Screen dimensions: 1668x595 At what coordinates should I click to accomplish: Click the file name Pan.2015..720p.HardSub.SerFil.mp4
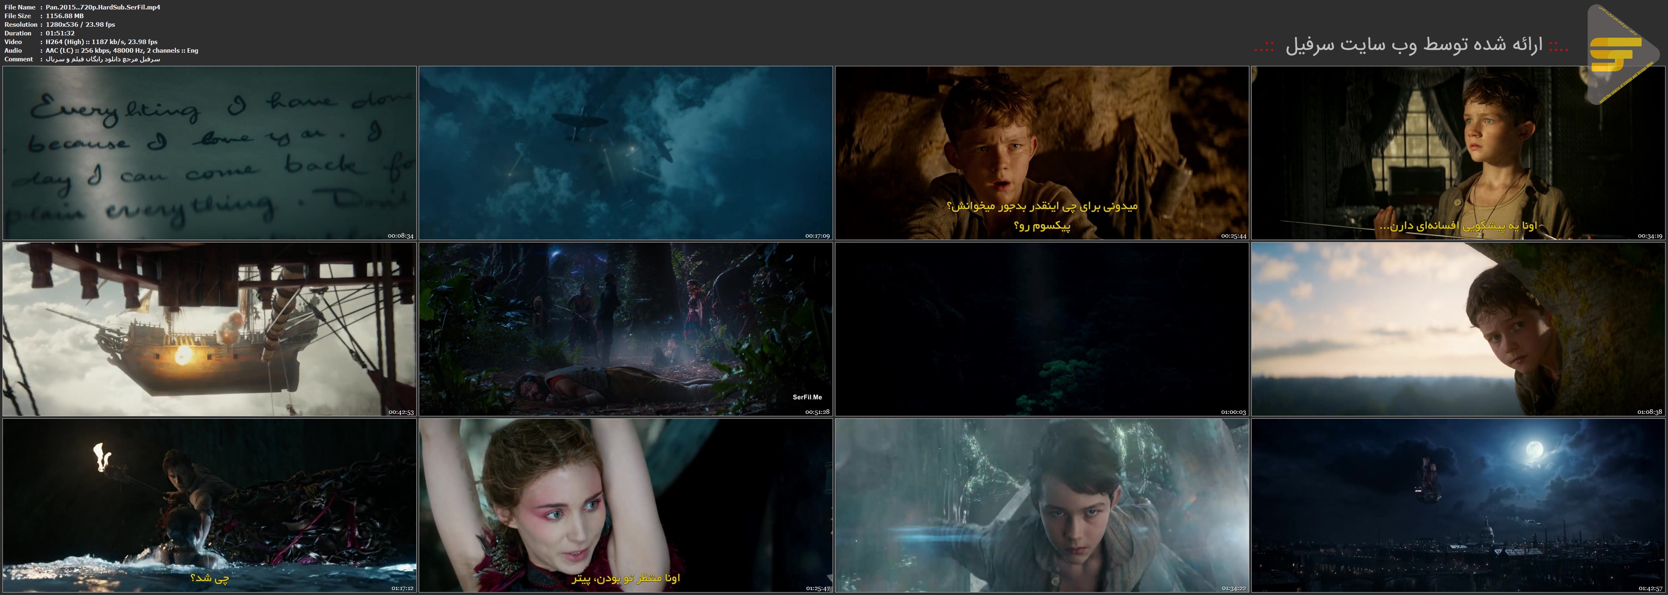(x=103, y=7)
